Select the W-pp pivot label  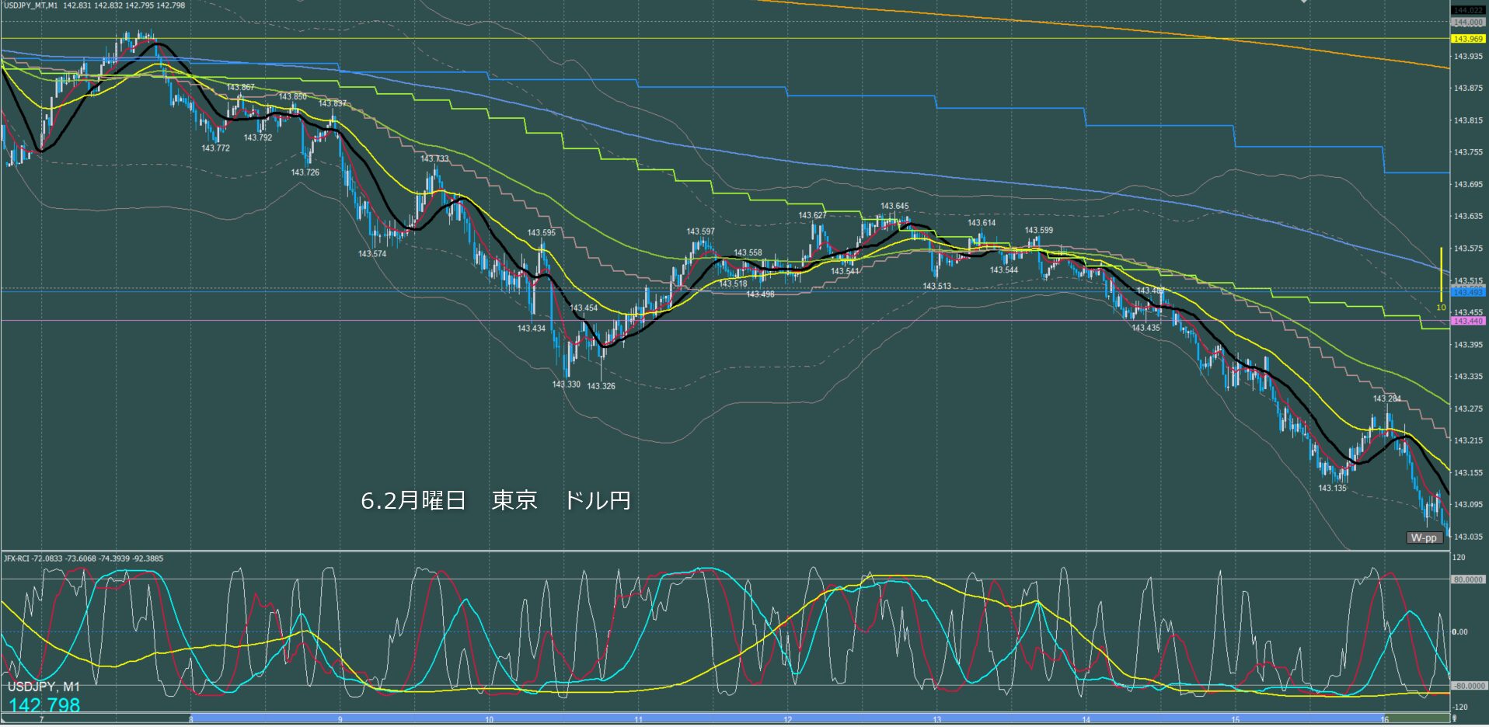pyautogui.click(x=1424, y=537)
